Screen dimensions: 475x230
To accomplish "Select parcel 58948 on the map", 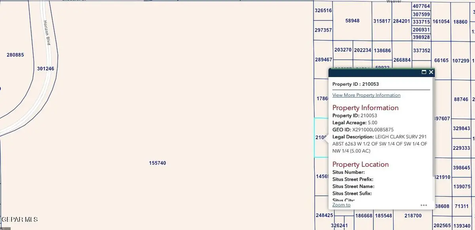I will (352, 21).
